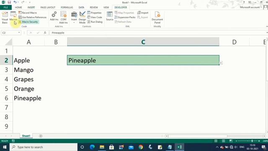Viewport: 268px width, 151px height.
Task: Switch to the DATA tab
Action: tap(81, 8)
